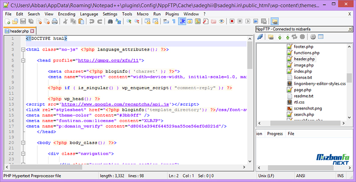This screenshot has width=356, height=182.
Task: Close the header.php tab with its red X
Action: click(x=32, y=31)
